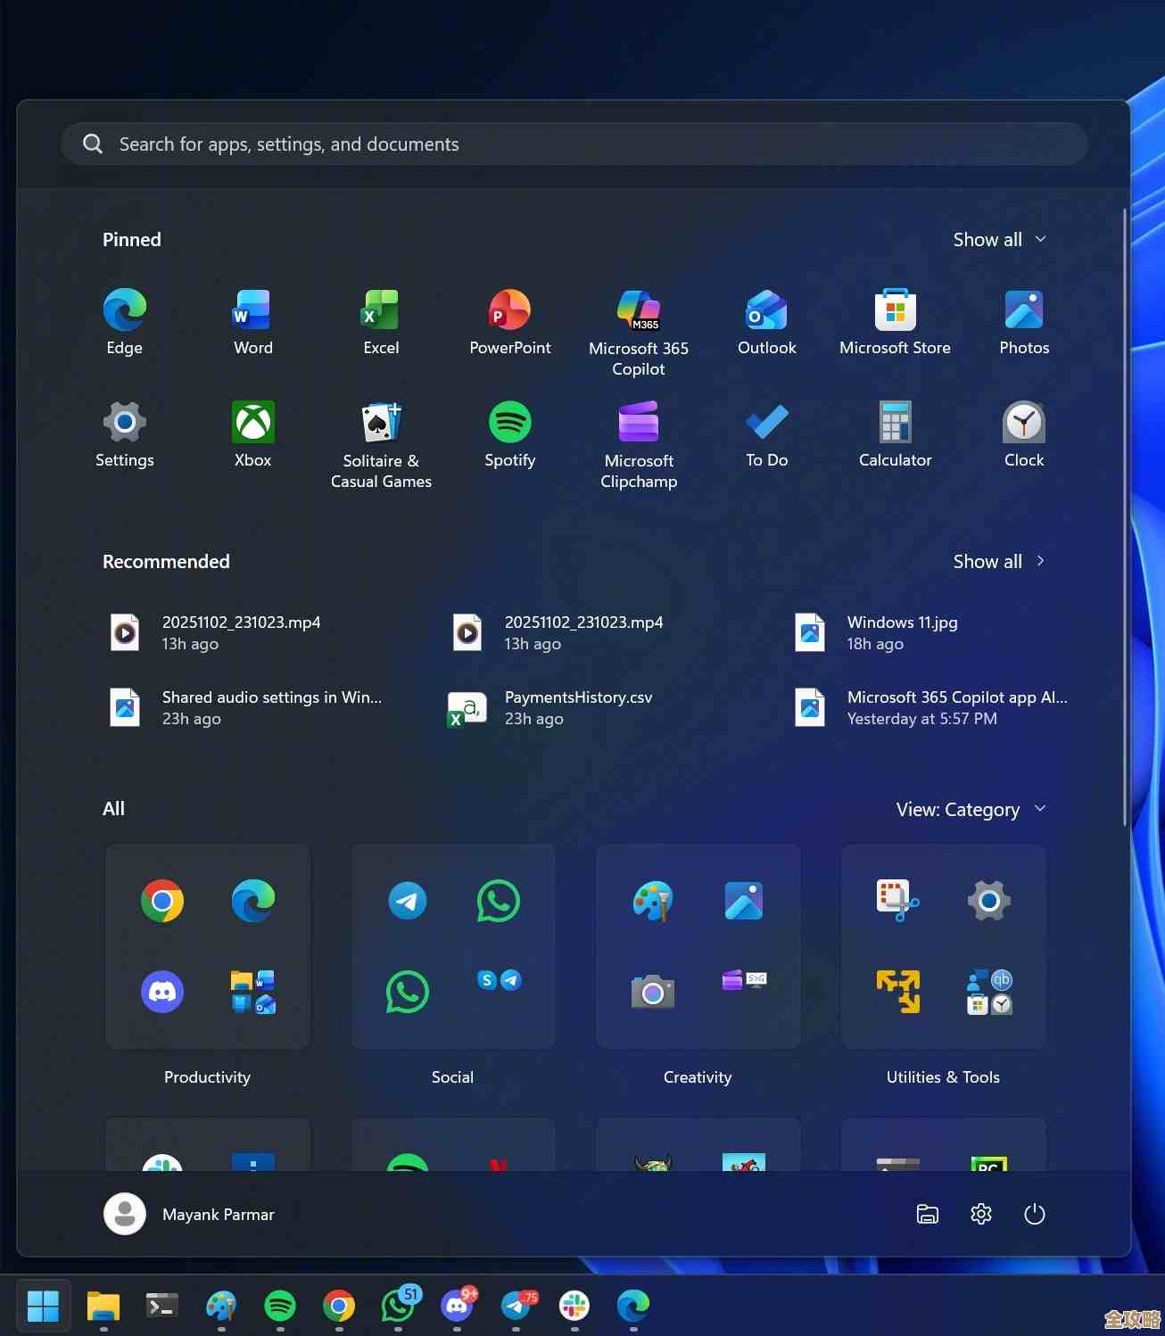The width and height of the screenshot is (1165, 1336).
Task: Open Spotify from pinned apps
Action: 509,435
